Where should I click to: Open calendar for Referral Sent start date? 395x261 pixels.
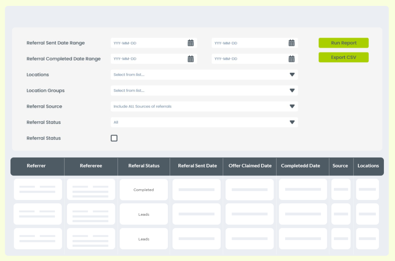click(191, 43)
